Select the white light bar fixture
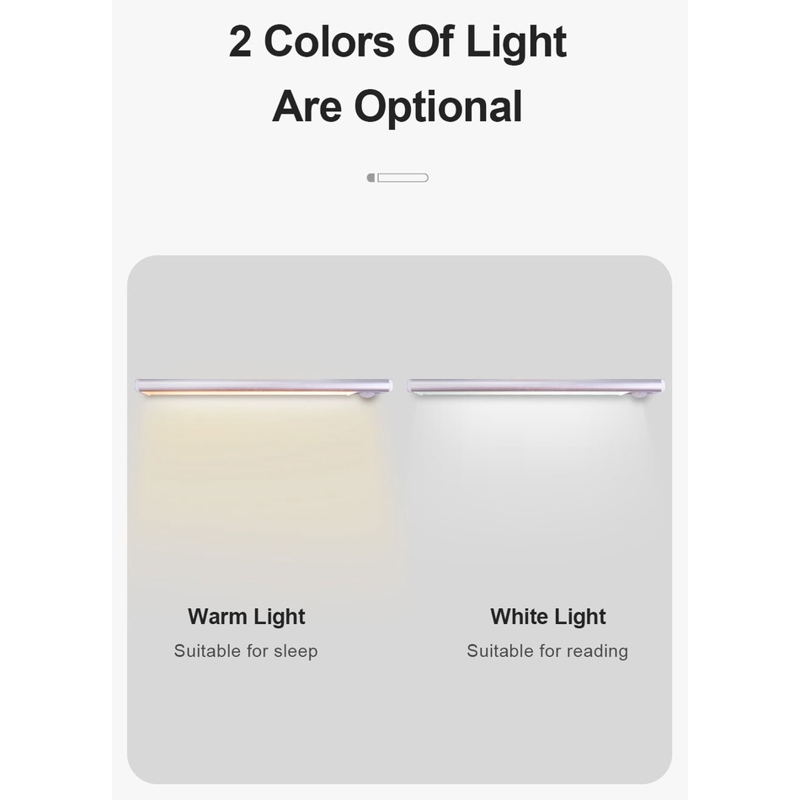 click(536, 387)
